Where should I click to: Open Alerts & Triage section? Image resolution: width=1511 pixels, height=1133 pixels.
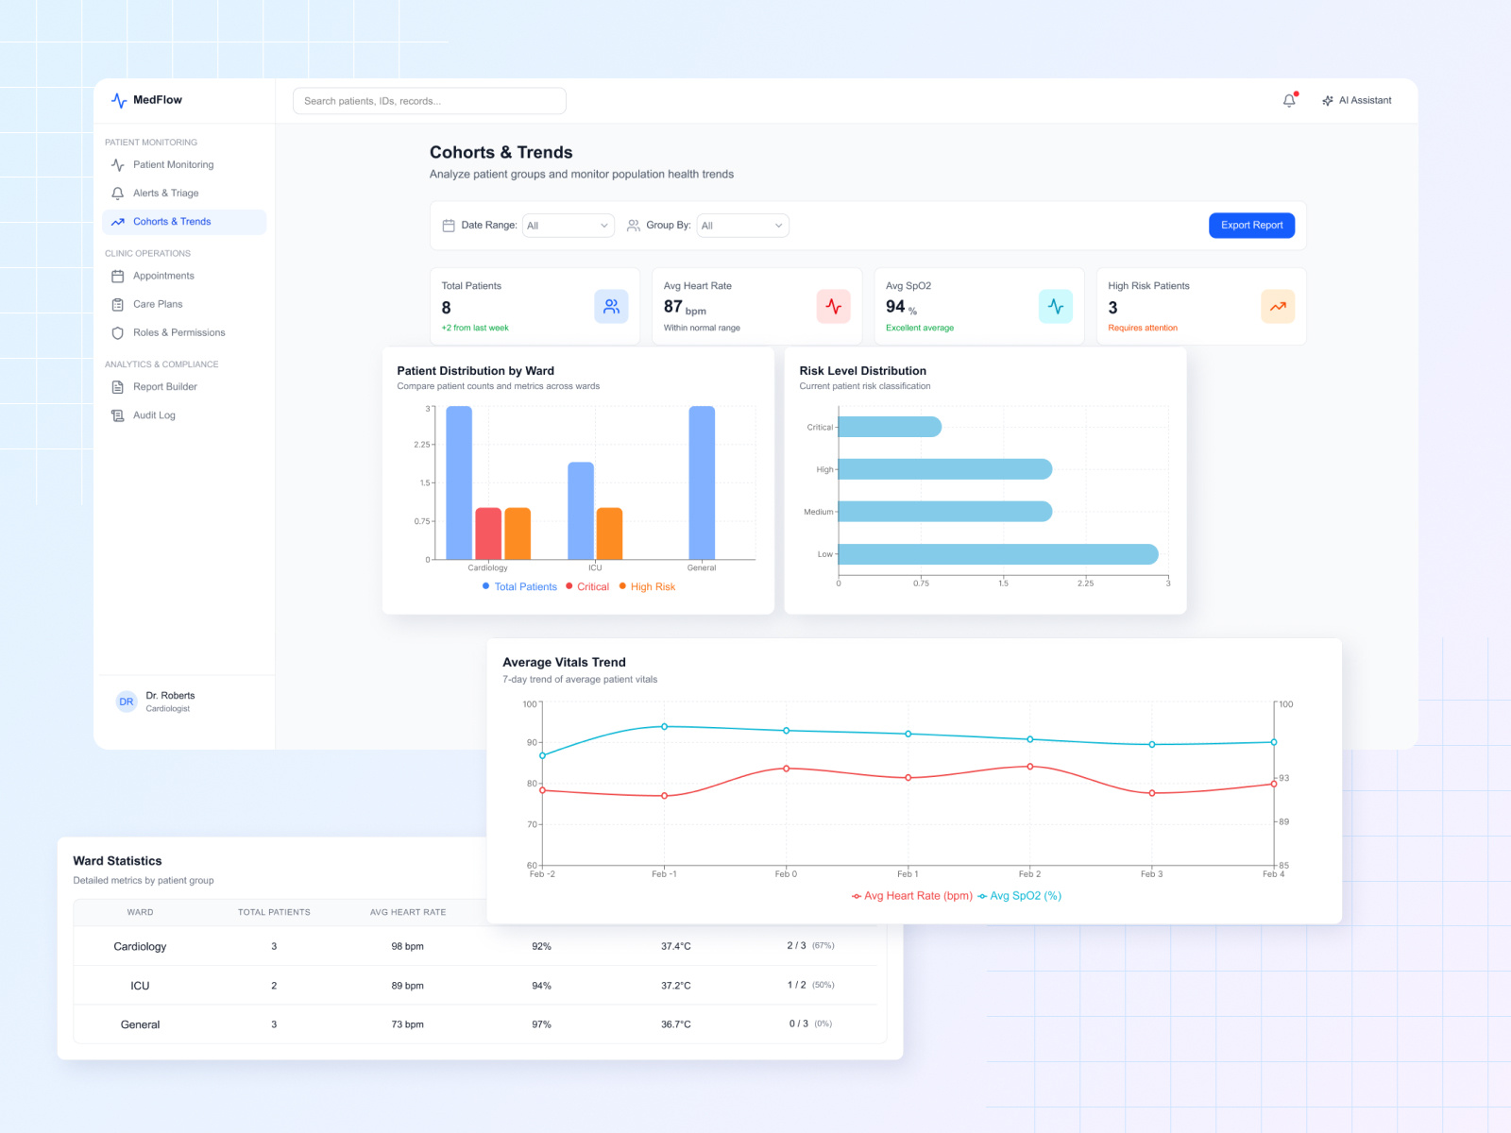pos(184,194)
